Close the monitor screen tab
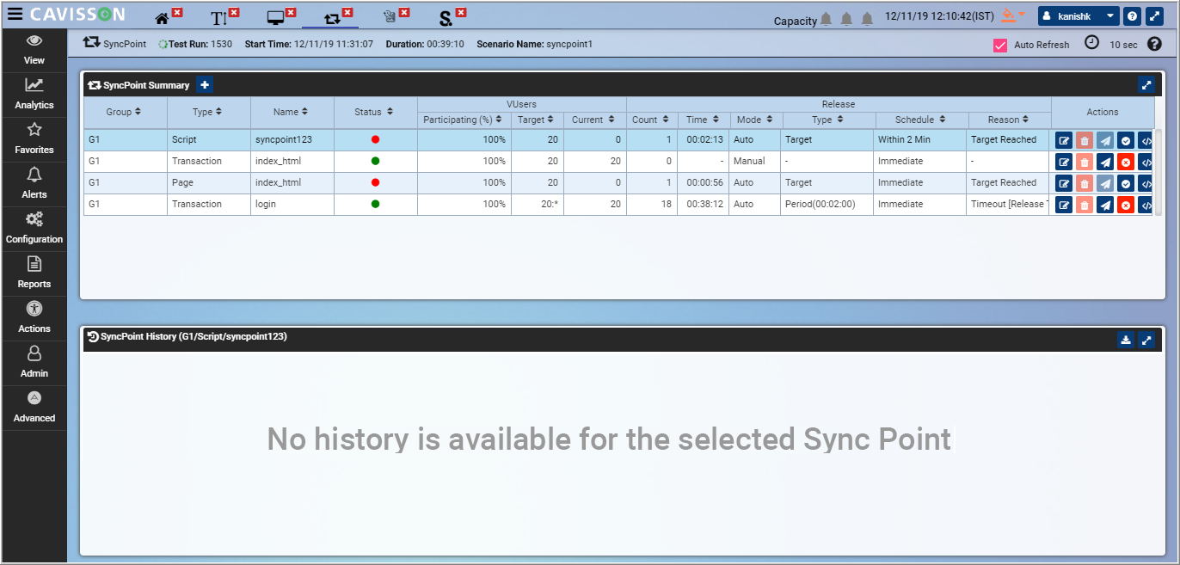The width and height of the screenshot is (1180, 565). pos(291,13)
